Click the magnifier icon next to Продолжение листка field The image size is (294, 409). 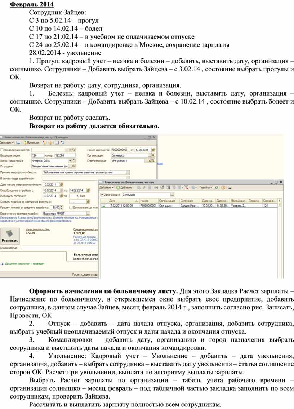click(x=74, y=150)
